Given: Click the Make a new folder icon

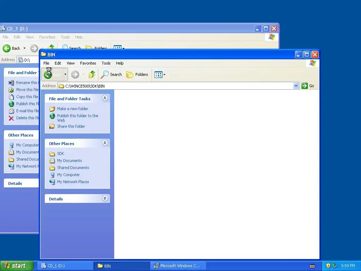Looking at the screenshot, I should pyautogui.click(x=52, y=109).
